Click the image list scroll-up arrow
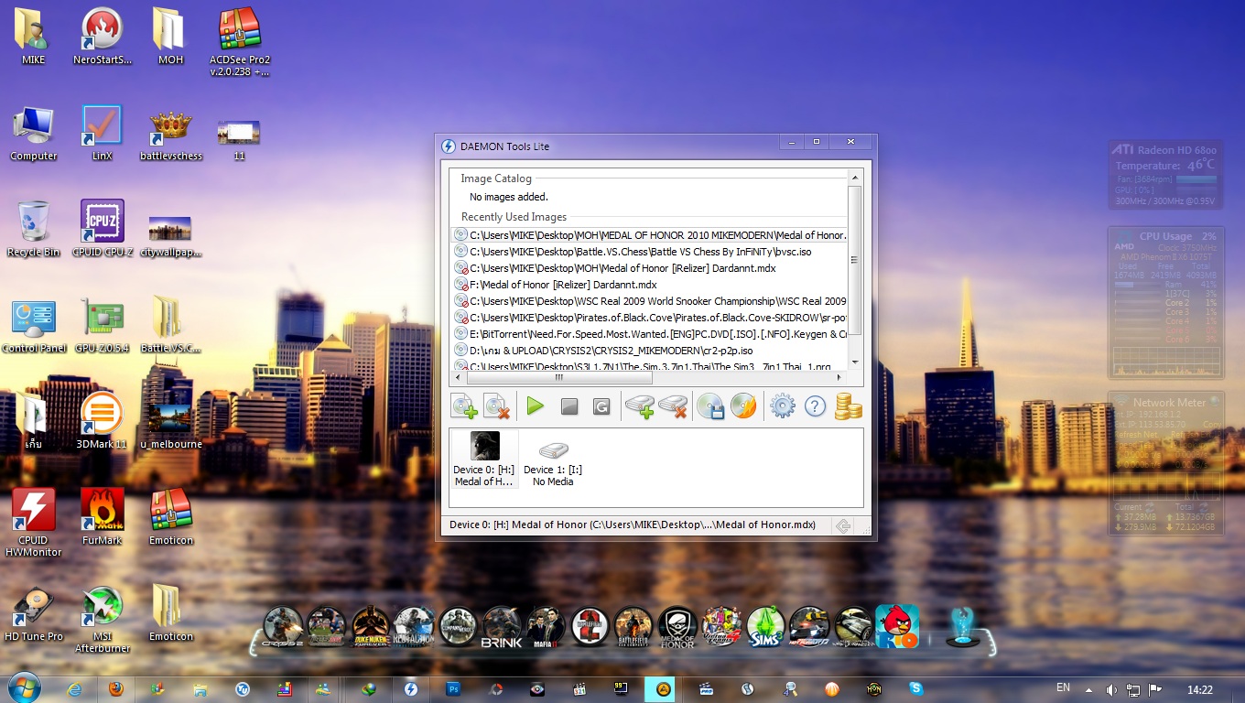This screenshot has width=1245, height=703. pyautogui.click(x=855, y=178)
